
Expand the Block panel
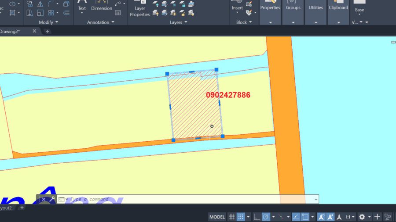(244, 22)
